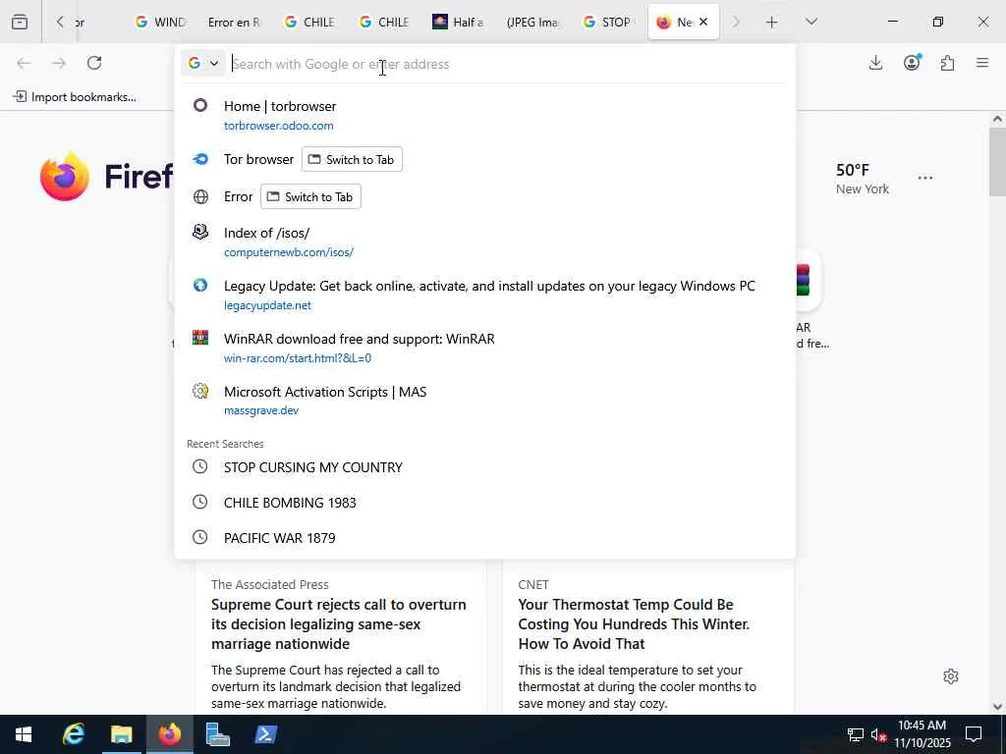Open the Firefox hamburger application menu

(982, 63)
